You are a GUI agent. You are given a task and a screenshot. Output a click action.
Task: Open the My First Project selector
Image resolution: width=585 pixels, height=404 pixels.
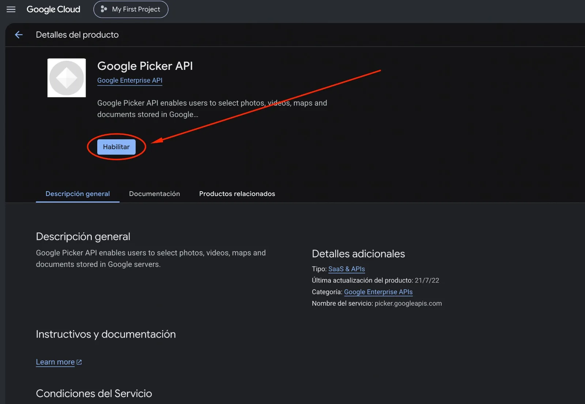pyautogui.click(x=131, y=9)
